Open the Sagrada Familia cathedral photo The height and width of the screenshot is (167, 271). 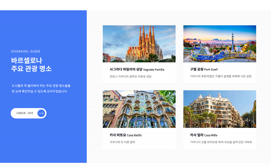(x=139, y=44)
